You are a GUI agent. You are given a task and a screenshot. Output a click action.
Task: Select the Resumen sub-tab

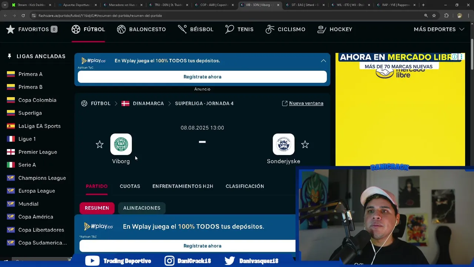tap(97, 208)
